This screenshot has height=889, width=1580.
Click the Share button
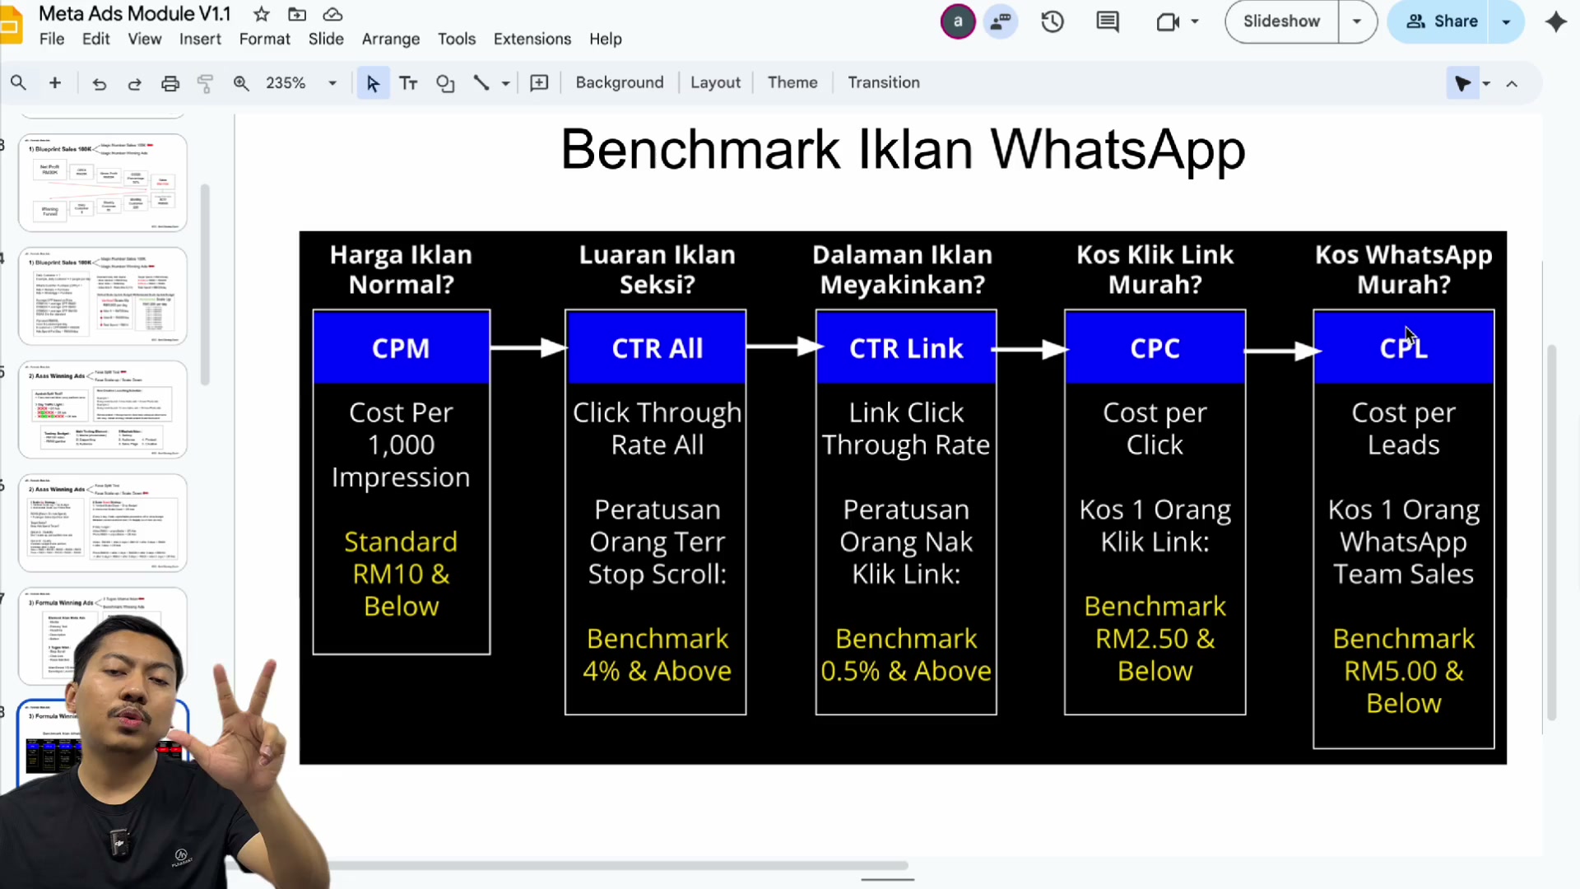point(1442,21)
